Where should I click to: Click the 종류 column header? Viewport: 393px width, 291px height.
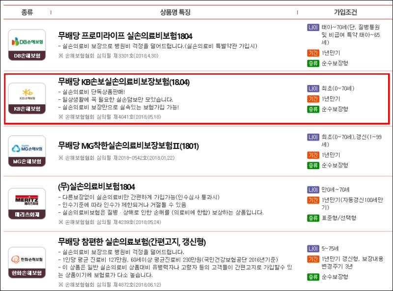[x=27, y=12]
